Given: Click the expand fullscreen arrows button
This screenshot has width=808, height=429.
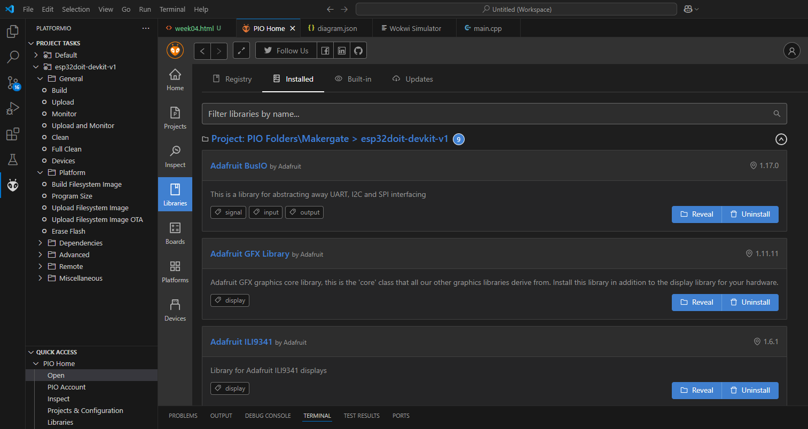Looking at the screenshot, I should [x=241, y=51].
